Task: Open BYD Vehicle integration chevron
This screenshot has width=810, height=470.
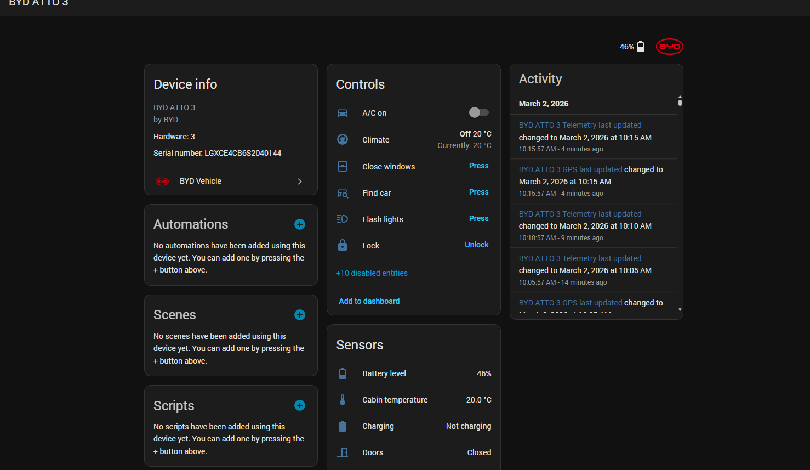Action: pyautogui.click(x=300, y=182)
